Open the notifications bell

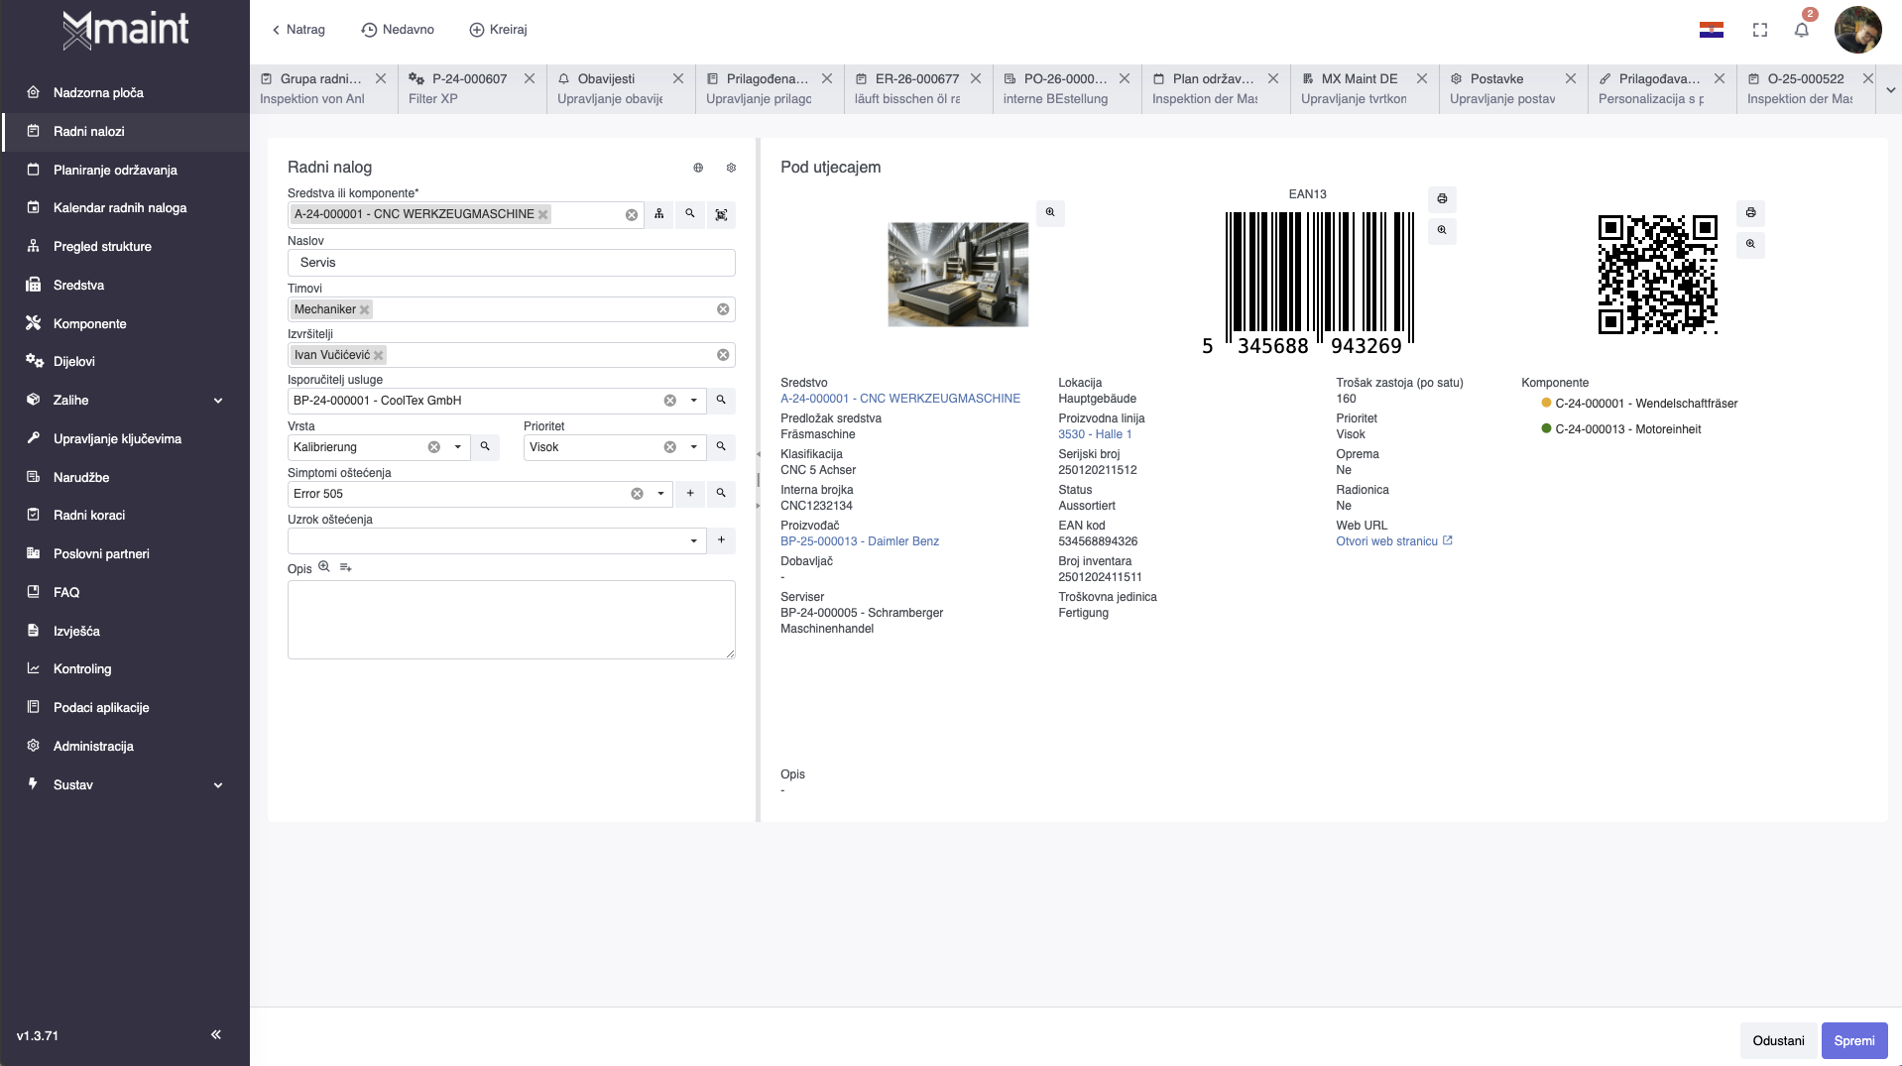tap(1801, 30)
